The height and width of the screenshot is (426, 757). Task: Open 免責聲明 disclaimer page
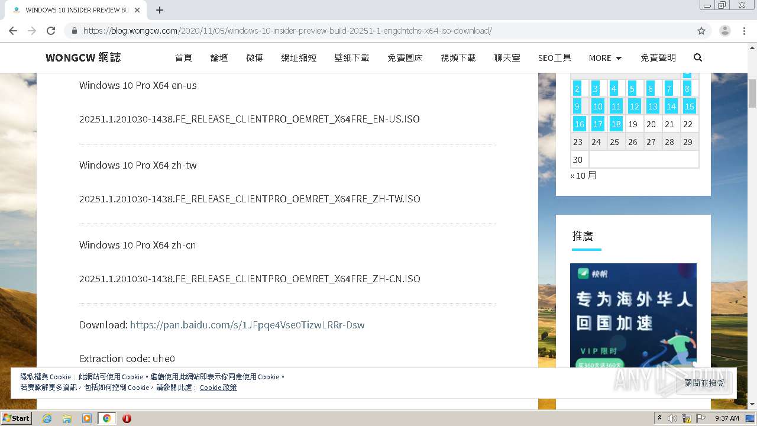coord(658,58)
